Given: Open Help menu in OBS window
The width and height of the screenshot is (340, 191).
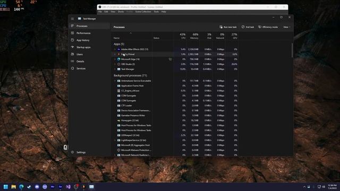Looking at the screenshot, I should 164,12.
